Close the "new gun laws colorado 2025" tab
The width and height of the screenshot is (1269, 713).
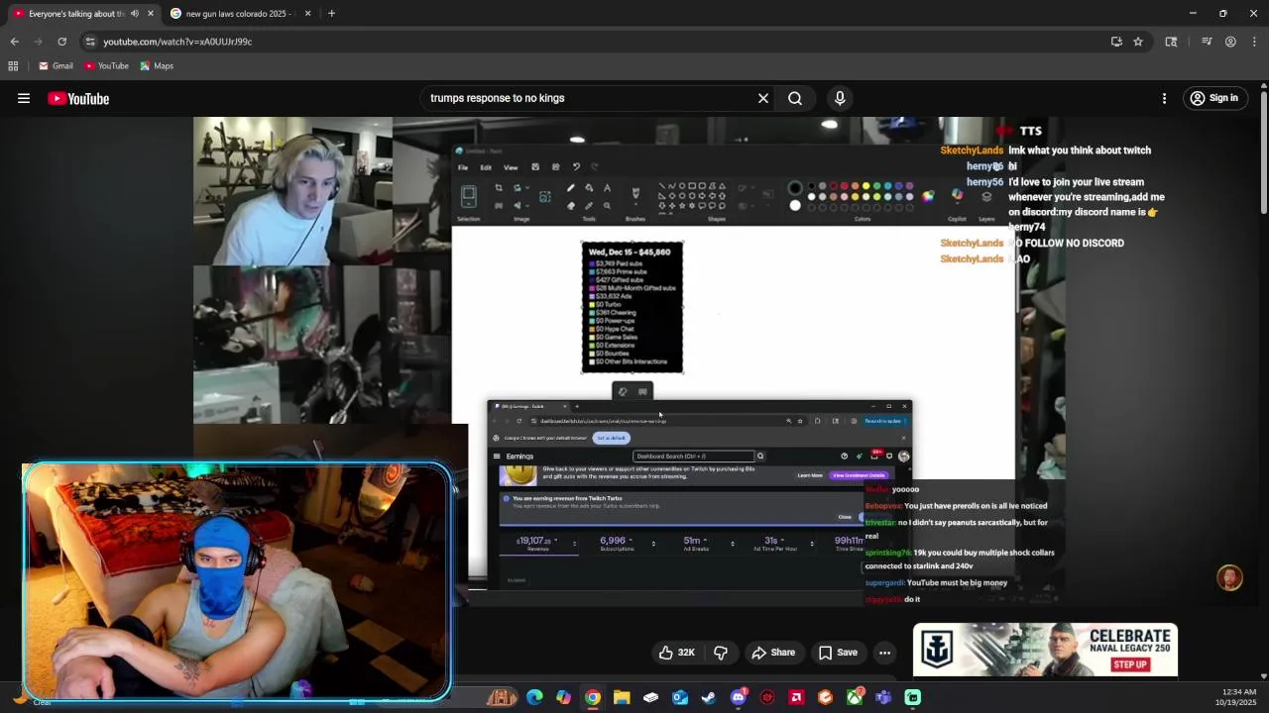click(307, 14)
